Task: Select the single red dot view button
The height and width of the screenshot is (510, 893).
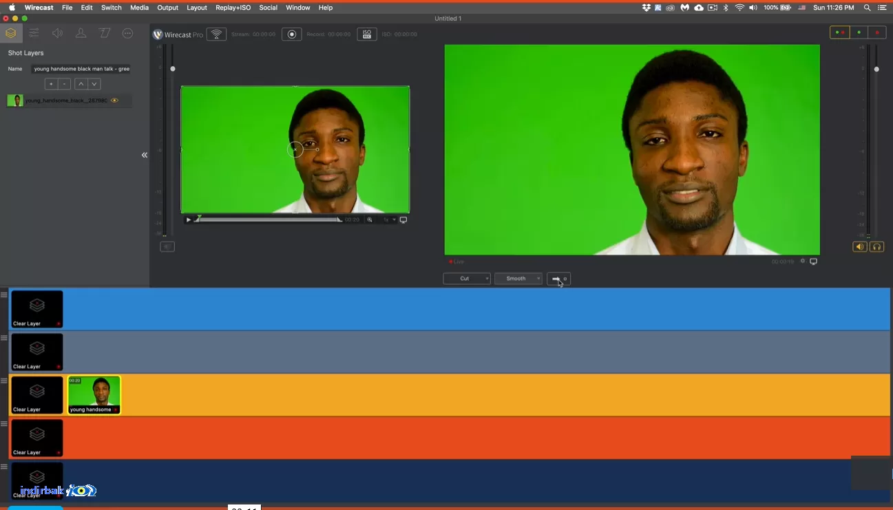Action: [x=877, y=32]
